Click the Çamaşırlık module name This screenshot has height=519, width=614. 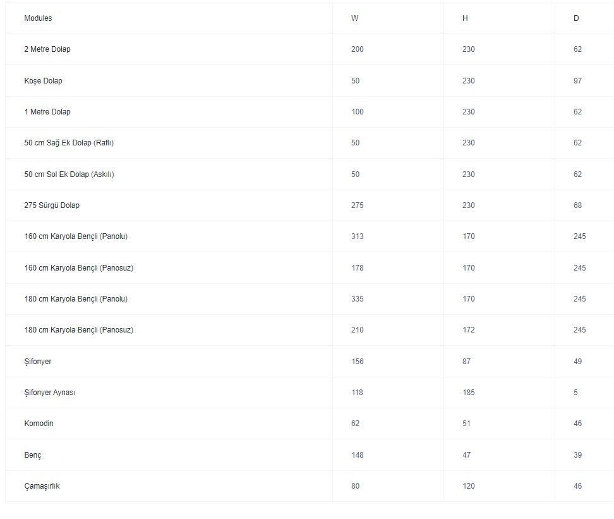click(x=42, y=486)
